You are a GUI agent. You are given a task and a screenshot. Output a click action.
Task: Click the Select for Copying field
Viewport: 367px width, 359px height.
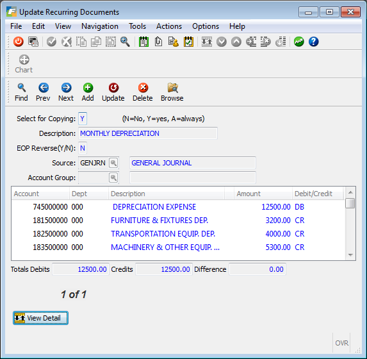pyautogui.click(x=83, y=119)
